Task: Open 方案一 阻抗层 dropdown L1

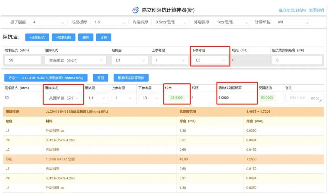Action: click(96, 98)
